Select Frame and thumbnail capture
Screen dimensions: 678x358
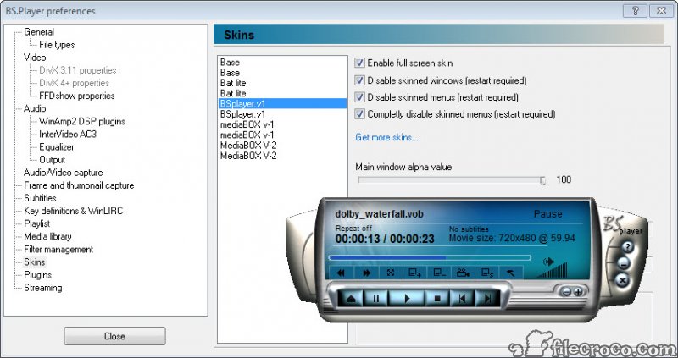[79, 185]
